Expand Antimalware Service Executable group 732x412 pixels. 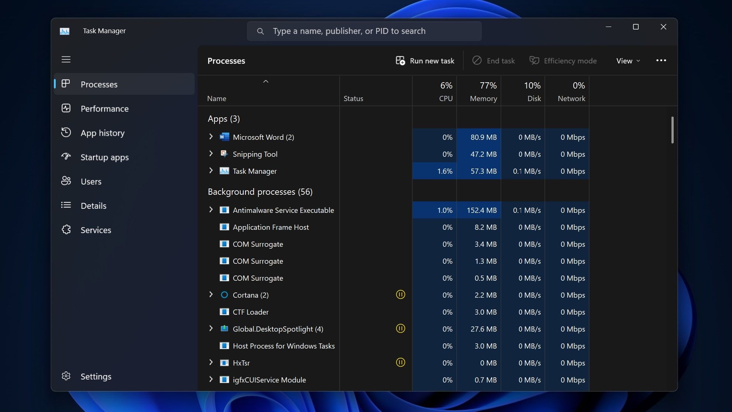pyautogui.click(x=211, y=210)
